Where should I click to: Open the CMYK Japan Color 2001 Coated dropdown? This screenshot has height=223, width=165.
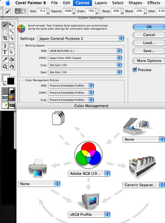point(85,58)
